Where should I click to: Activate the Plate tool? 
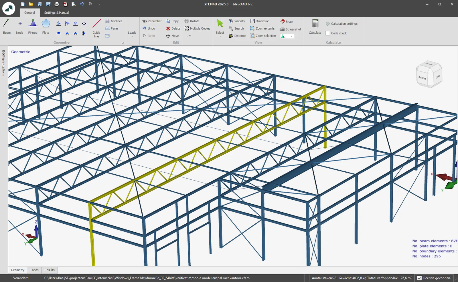coord(46,27)
